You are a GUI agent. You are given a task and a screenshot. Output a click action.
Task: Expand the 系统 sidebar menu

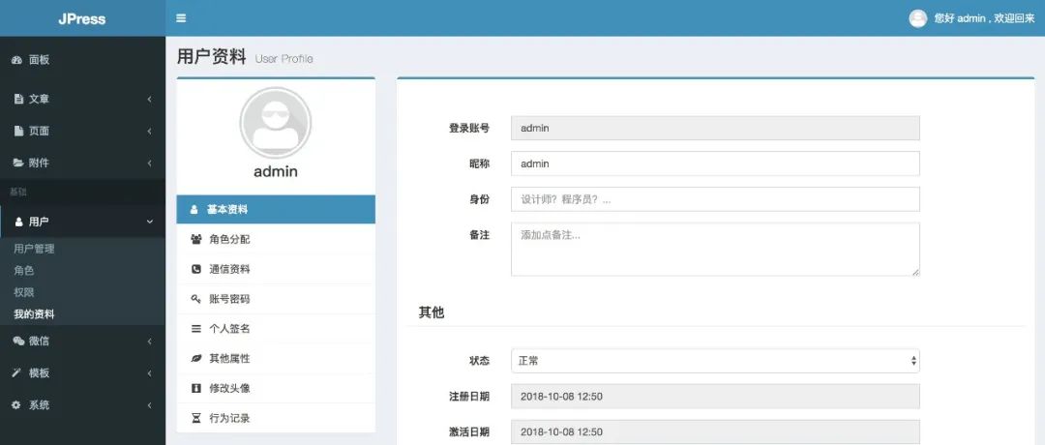(82, 404)
